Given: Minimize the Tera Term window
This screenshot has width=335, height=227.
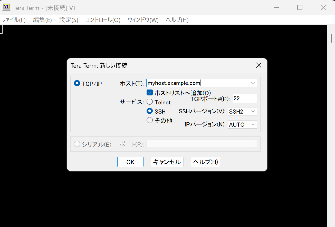Looking at the screenshot, I should pyautogui.click(x=276, y=8).
